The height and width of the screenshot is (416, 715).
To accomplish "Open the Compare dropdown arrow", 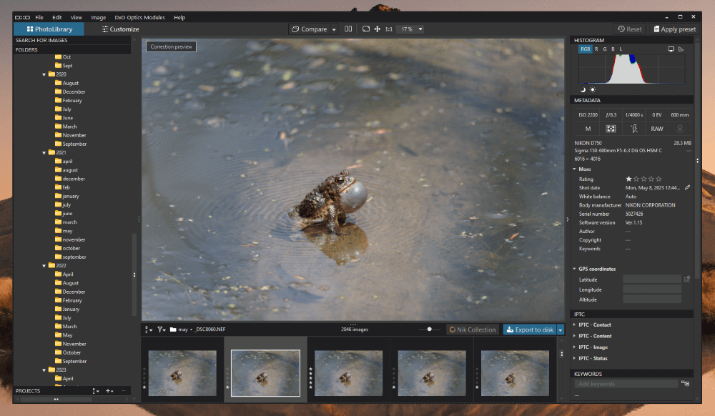I will point(334,29).
